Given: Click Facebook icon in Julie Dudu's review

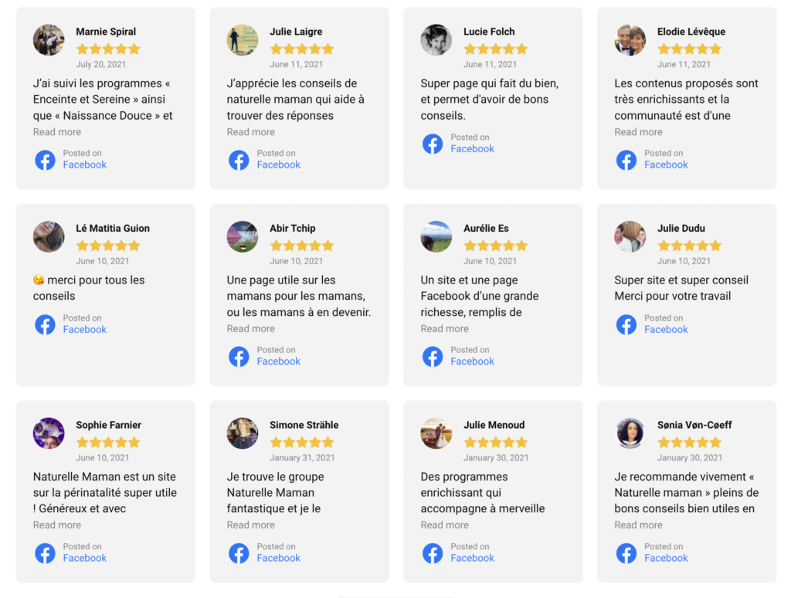Looking at the screenshot, I should click(x=626, y=324).
